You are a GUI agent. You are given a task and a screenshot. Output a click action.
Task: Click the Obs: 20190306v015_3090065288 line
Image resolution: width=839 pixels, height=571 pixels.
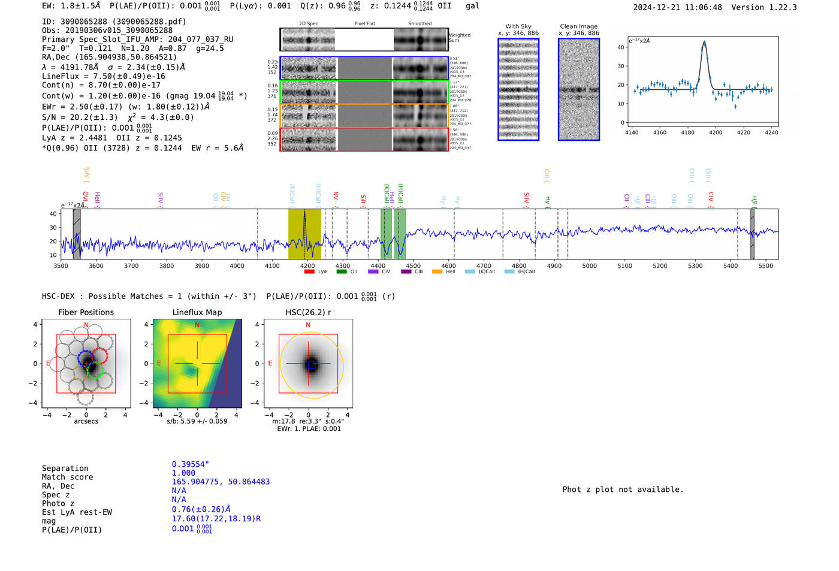tap(107, 31)
